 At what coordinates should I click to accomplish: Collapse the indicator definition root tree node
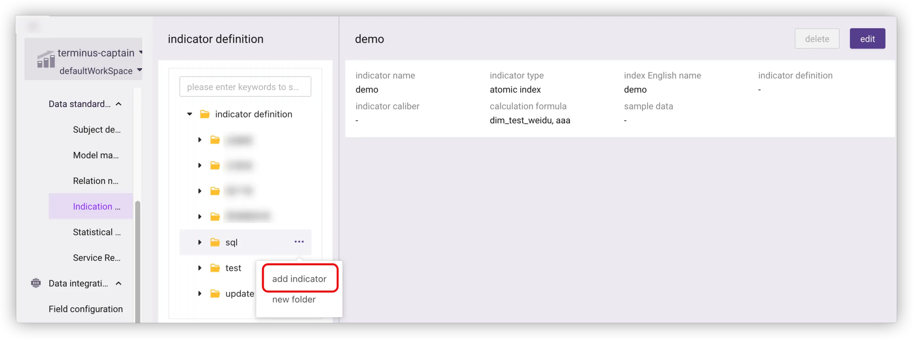pyautogui.click(x=190, y=114)
